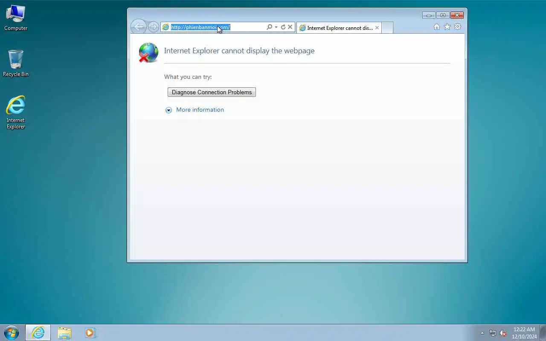
Task: Click the browser Forward arrow button
Action: pyautogui.click(x=153, y=27)
